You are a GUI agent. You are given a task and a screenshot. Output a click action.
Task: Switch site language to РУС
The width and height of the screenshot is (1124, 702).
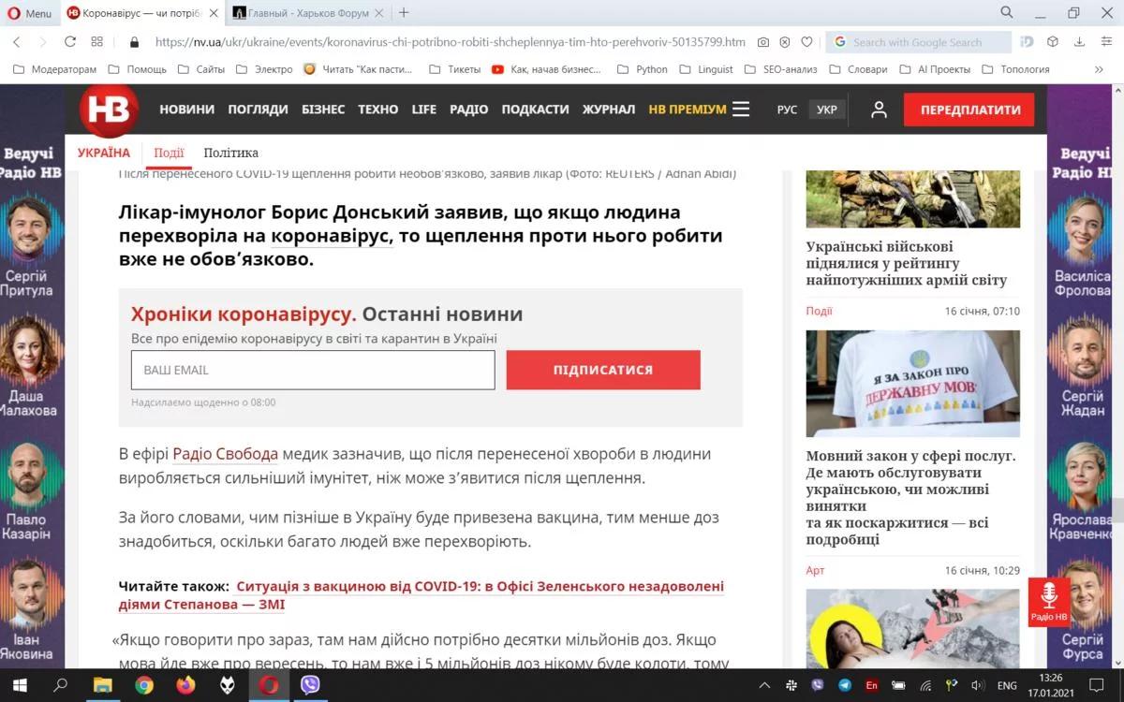[787, 110]
